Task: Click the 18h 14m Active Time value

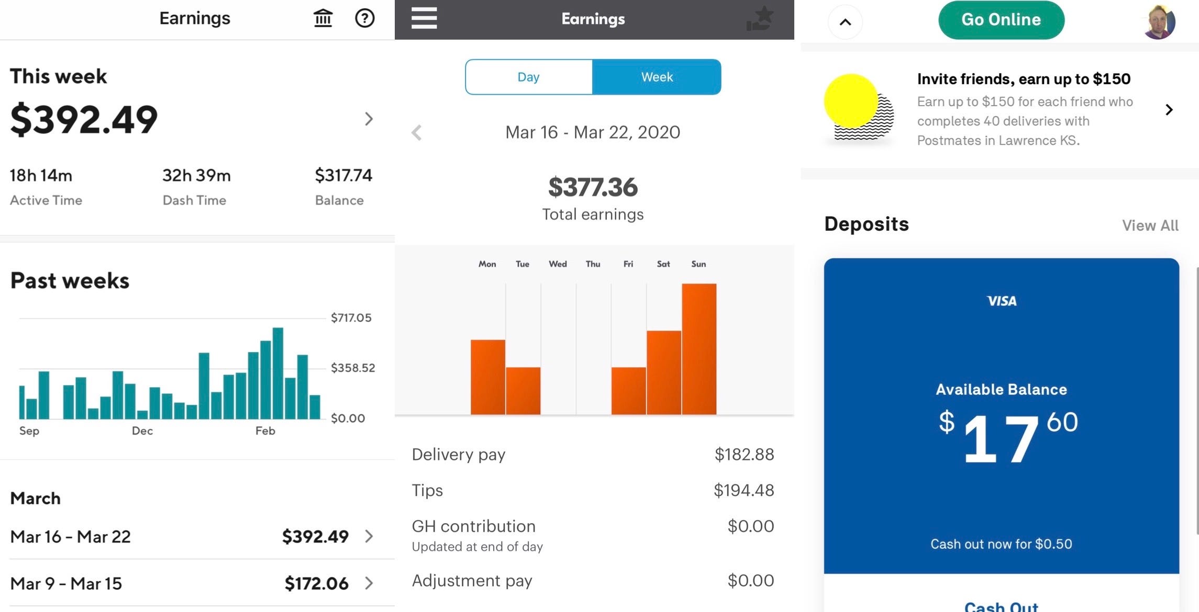Action: pyautogui.click(x=41, y=175)
